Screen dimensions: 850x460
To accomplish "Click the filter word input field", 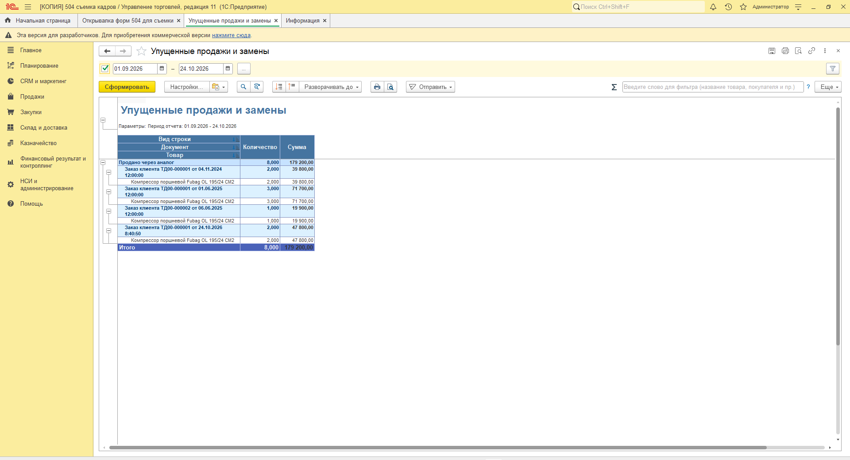I will click(713, 87).
